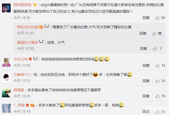Screen dimensions: 169x115
Task: Reply to 特拉法尔加涵's reply at 21:23
Action: point(143,33)
